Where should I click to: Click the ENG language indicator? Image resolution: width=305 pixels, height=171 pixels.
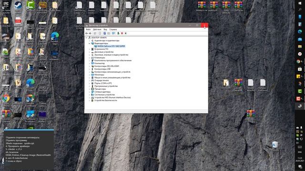coord(300,152)
